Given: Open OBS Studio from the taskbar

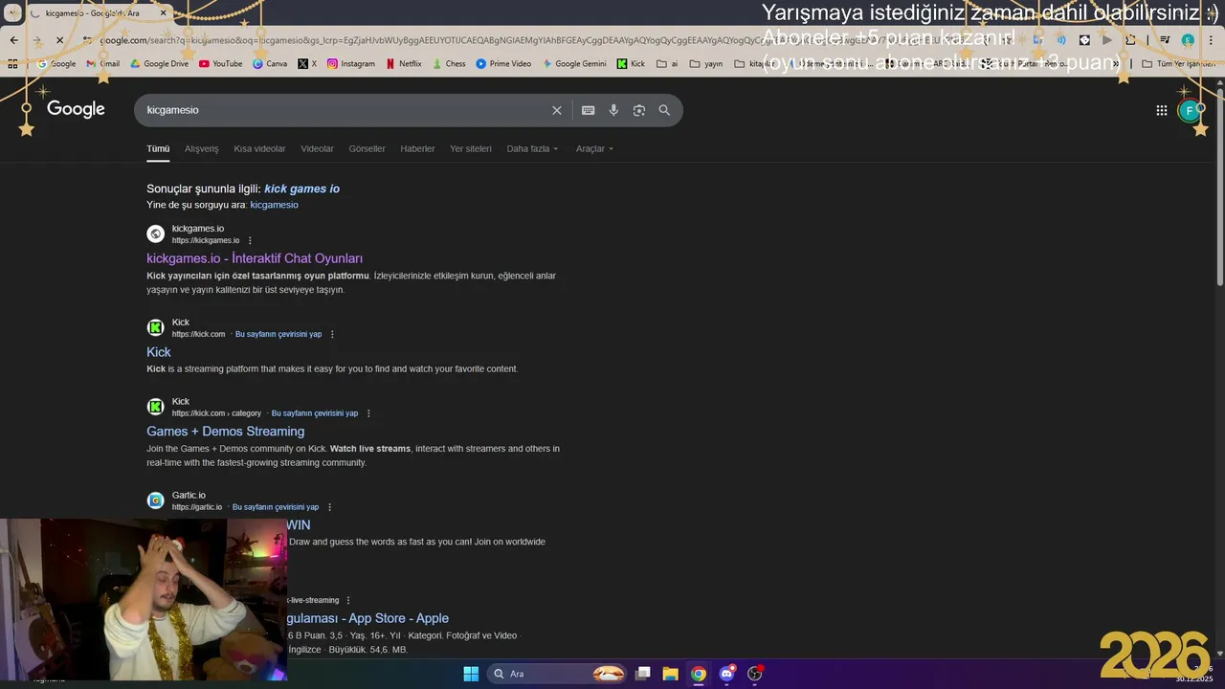Looking at the screenshot, I should pos(755,674).
